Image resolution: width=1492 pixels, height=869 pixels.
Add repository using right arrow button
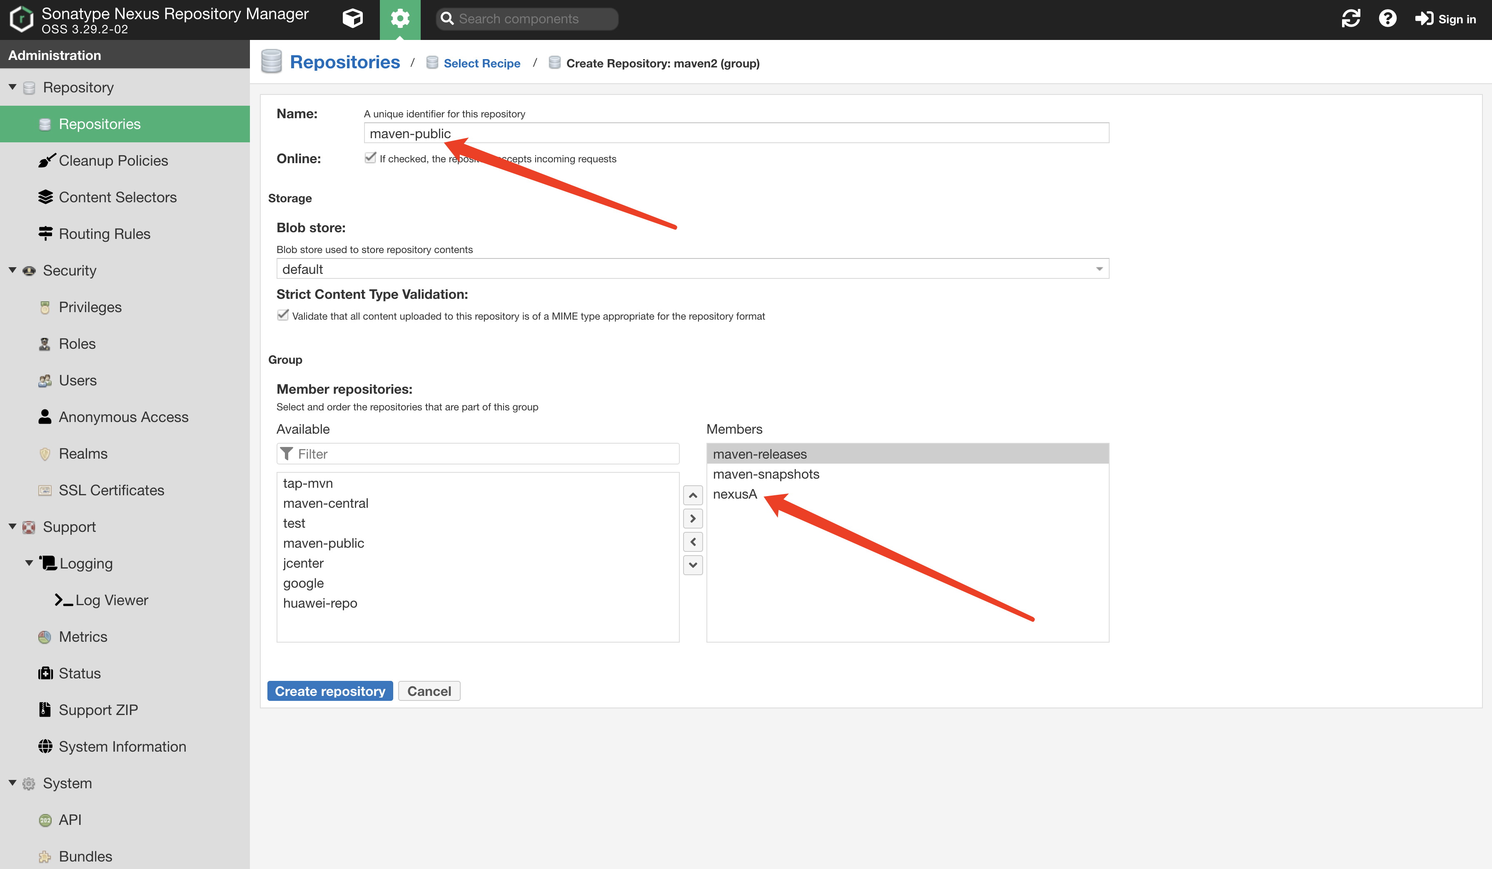click(693, 519)
